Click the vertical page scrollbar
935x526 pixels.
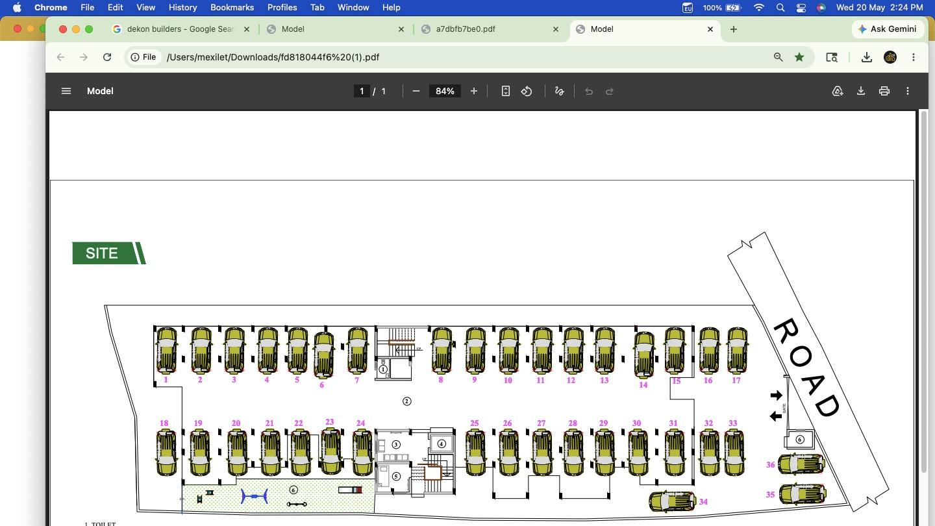(x=924, y=291)
